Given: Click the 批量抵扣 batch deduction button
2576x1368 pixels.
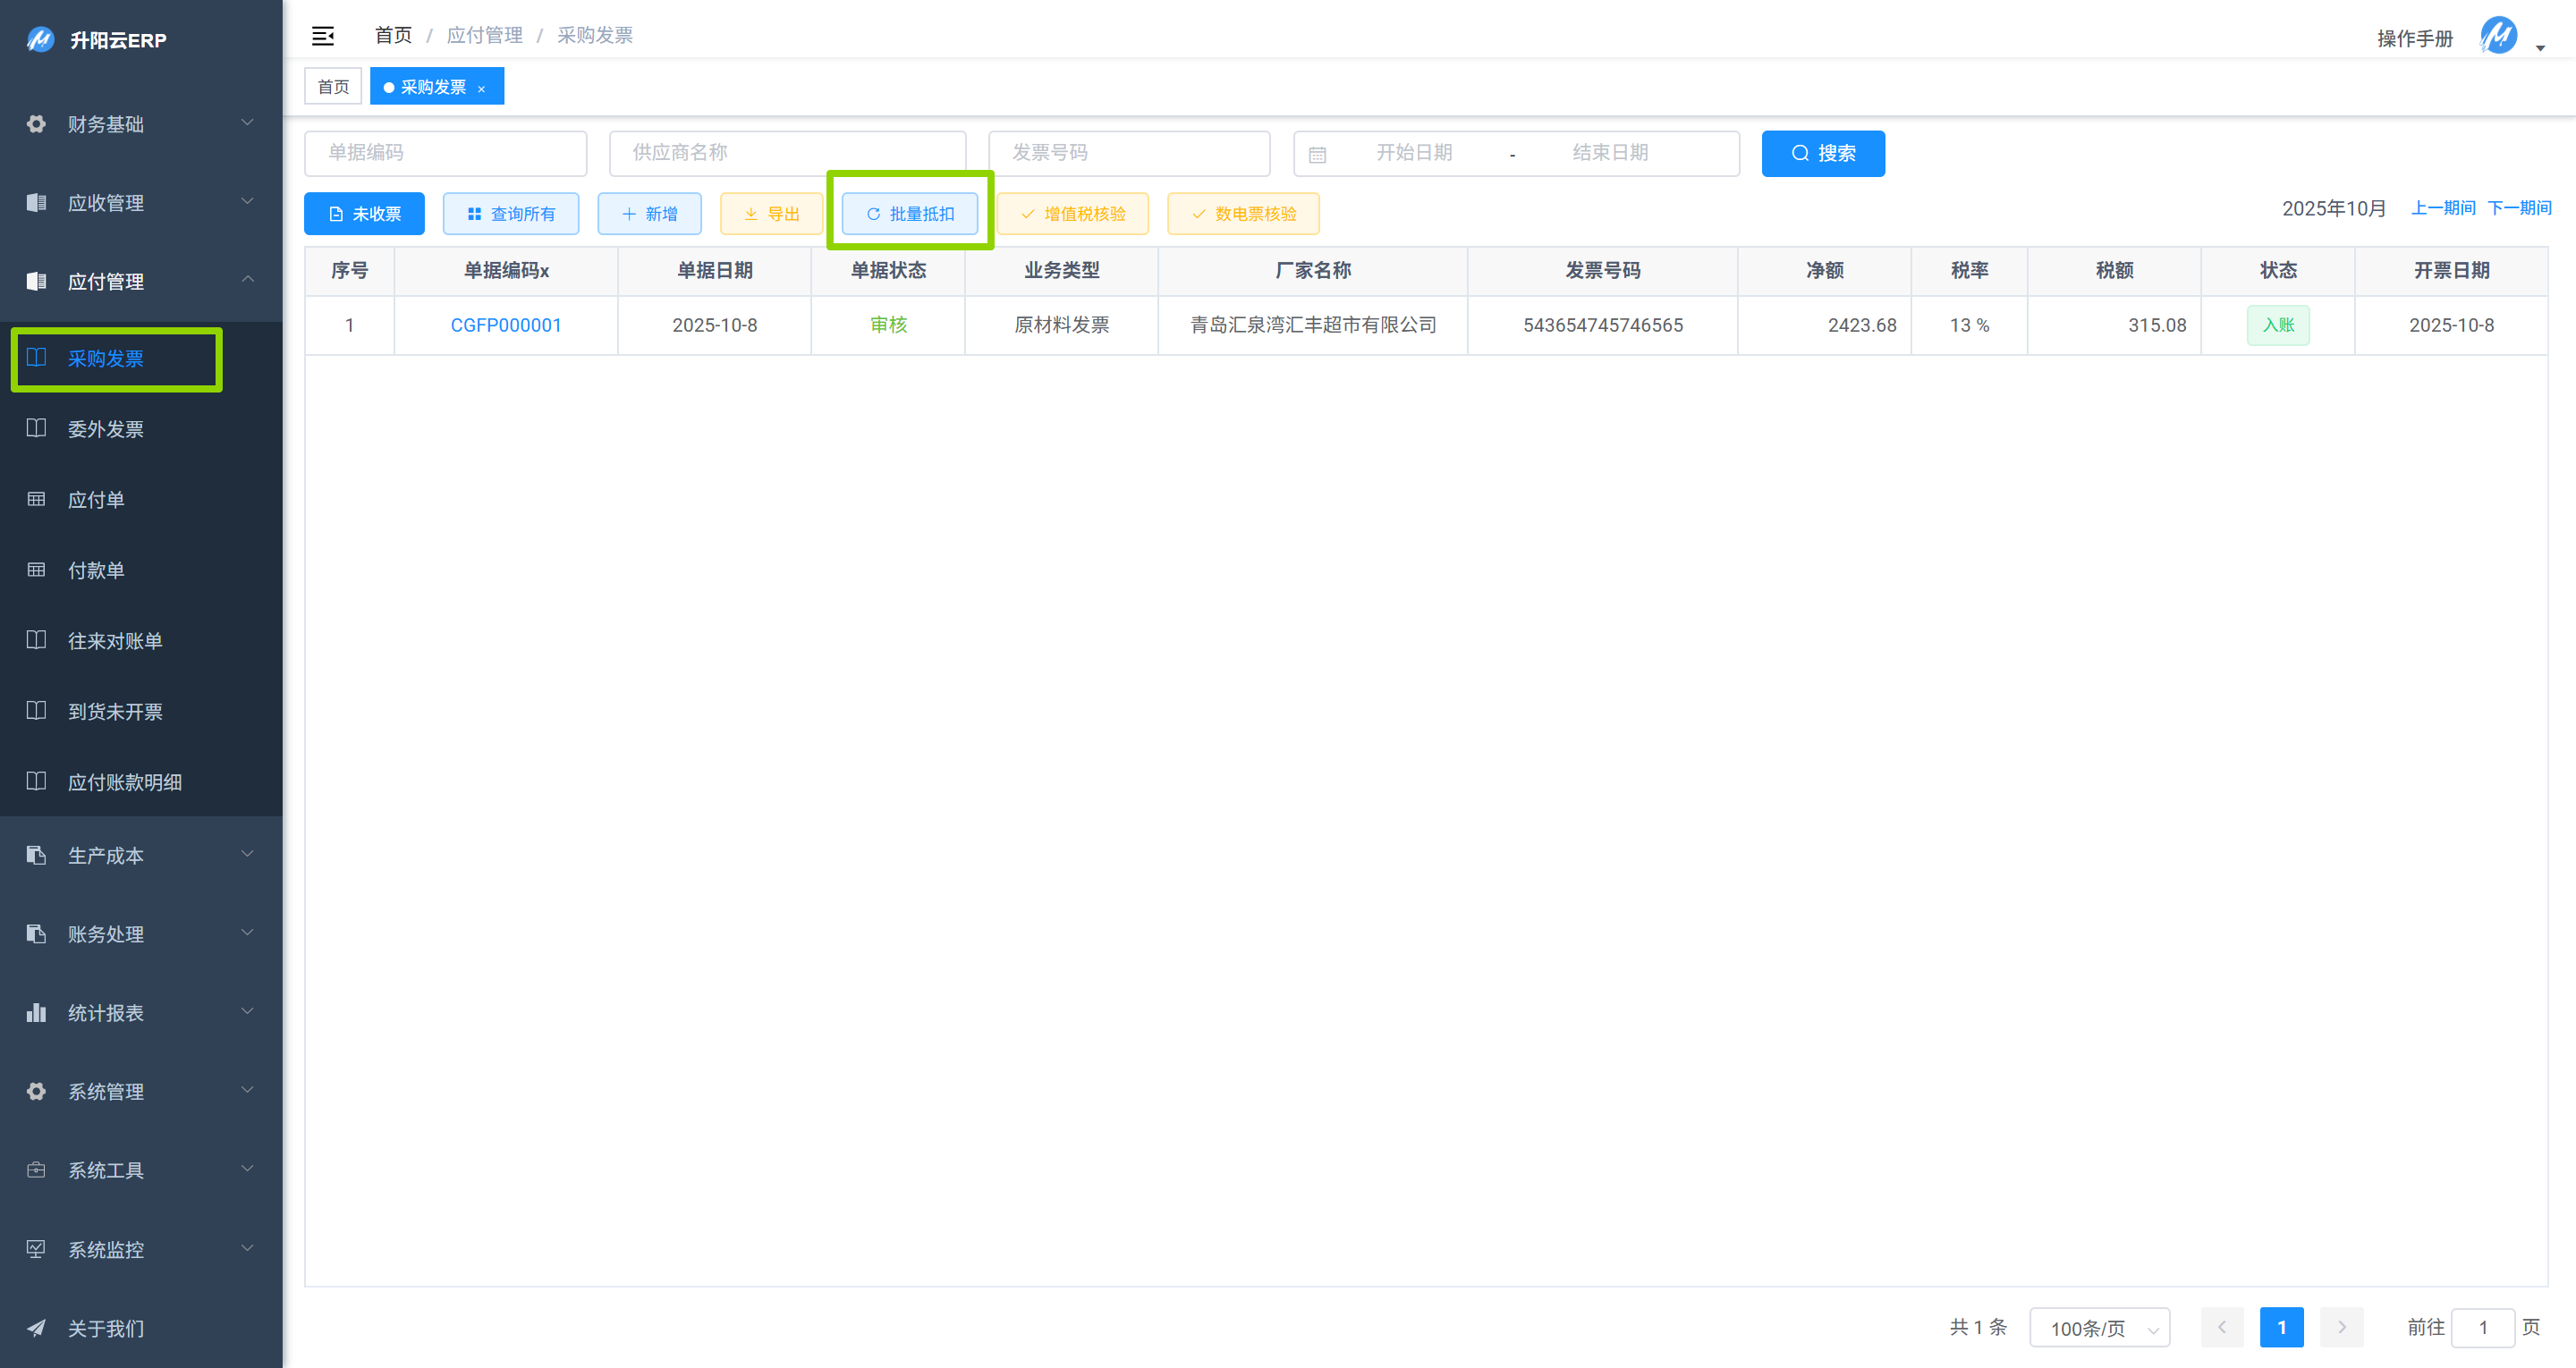Looking at the screenshot, I should [x=909, y=213].
